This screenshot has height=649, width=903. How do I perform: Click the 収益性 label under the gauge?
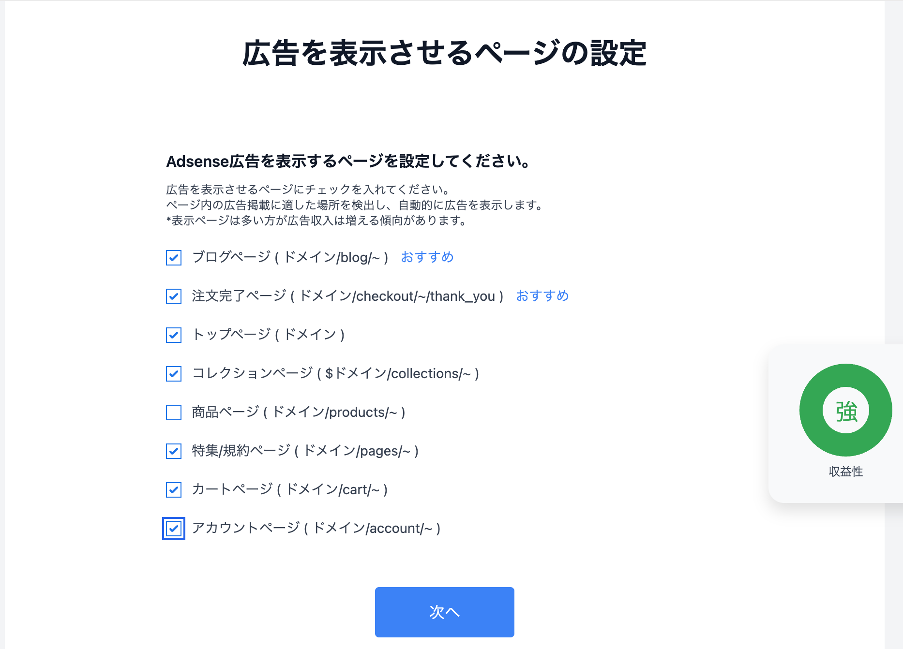click(x=845, y=472)
